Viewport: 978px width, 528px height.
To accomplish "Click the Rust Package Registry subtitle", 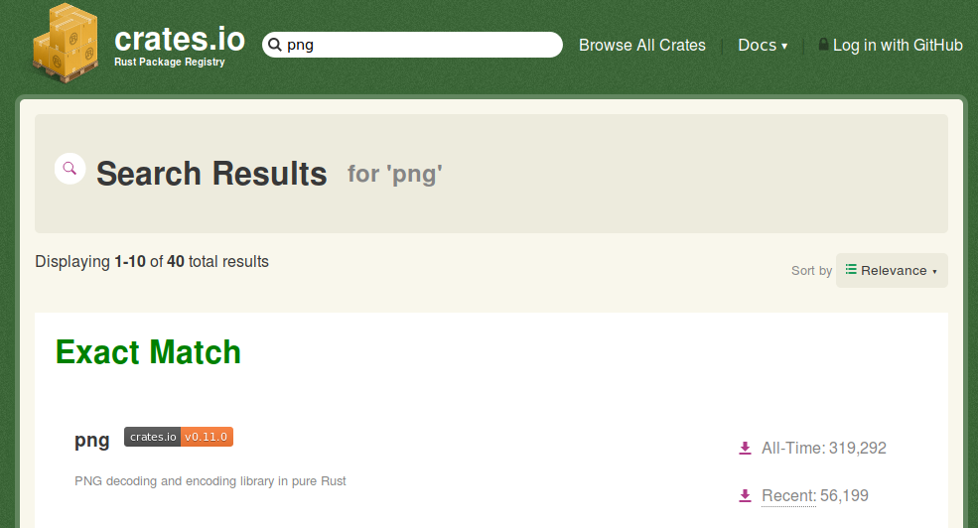I will (x=169, y=62).
